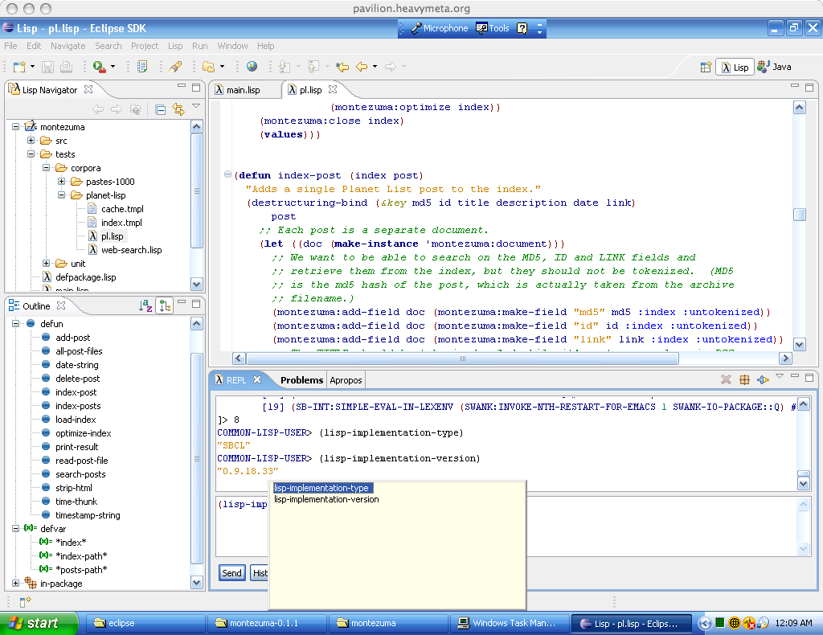This screenshot has height=635, width=823.
Task: Expand the in-package group in Outline
Action: point(16,583)
